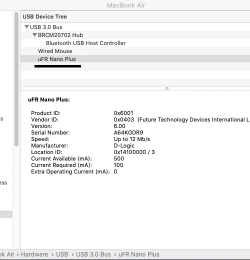Click the Product ID label
Image resolution: width=250 pixels, height=260 pixels.
pyautogui.click(x=45, y=113)
